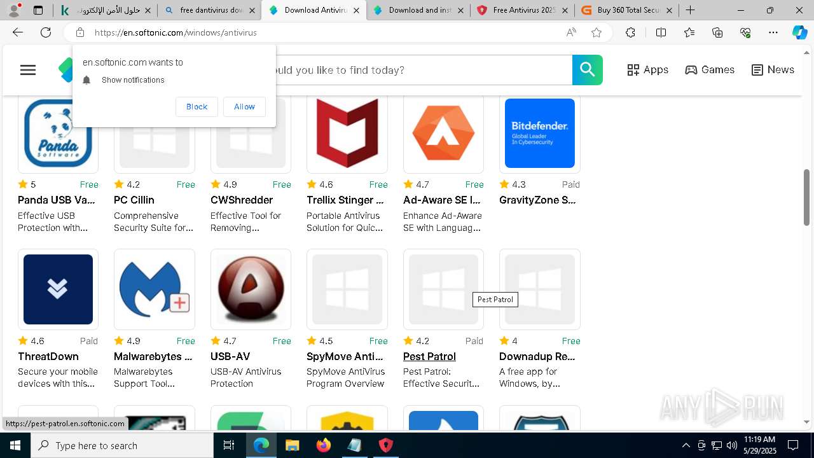Go back to previous page

click(x=18, y=32)
